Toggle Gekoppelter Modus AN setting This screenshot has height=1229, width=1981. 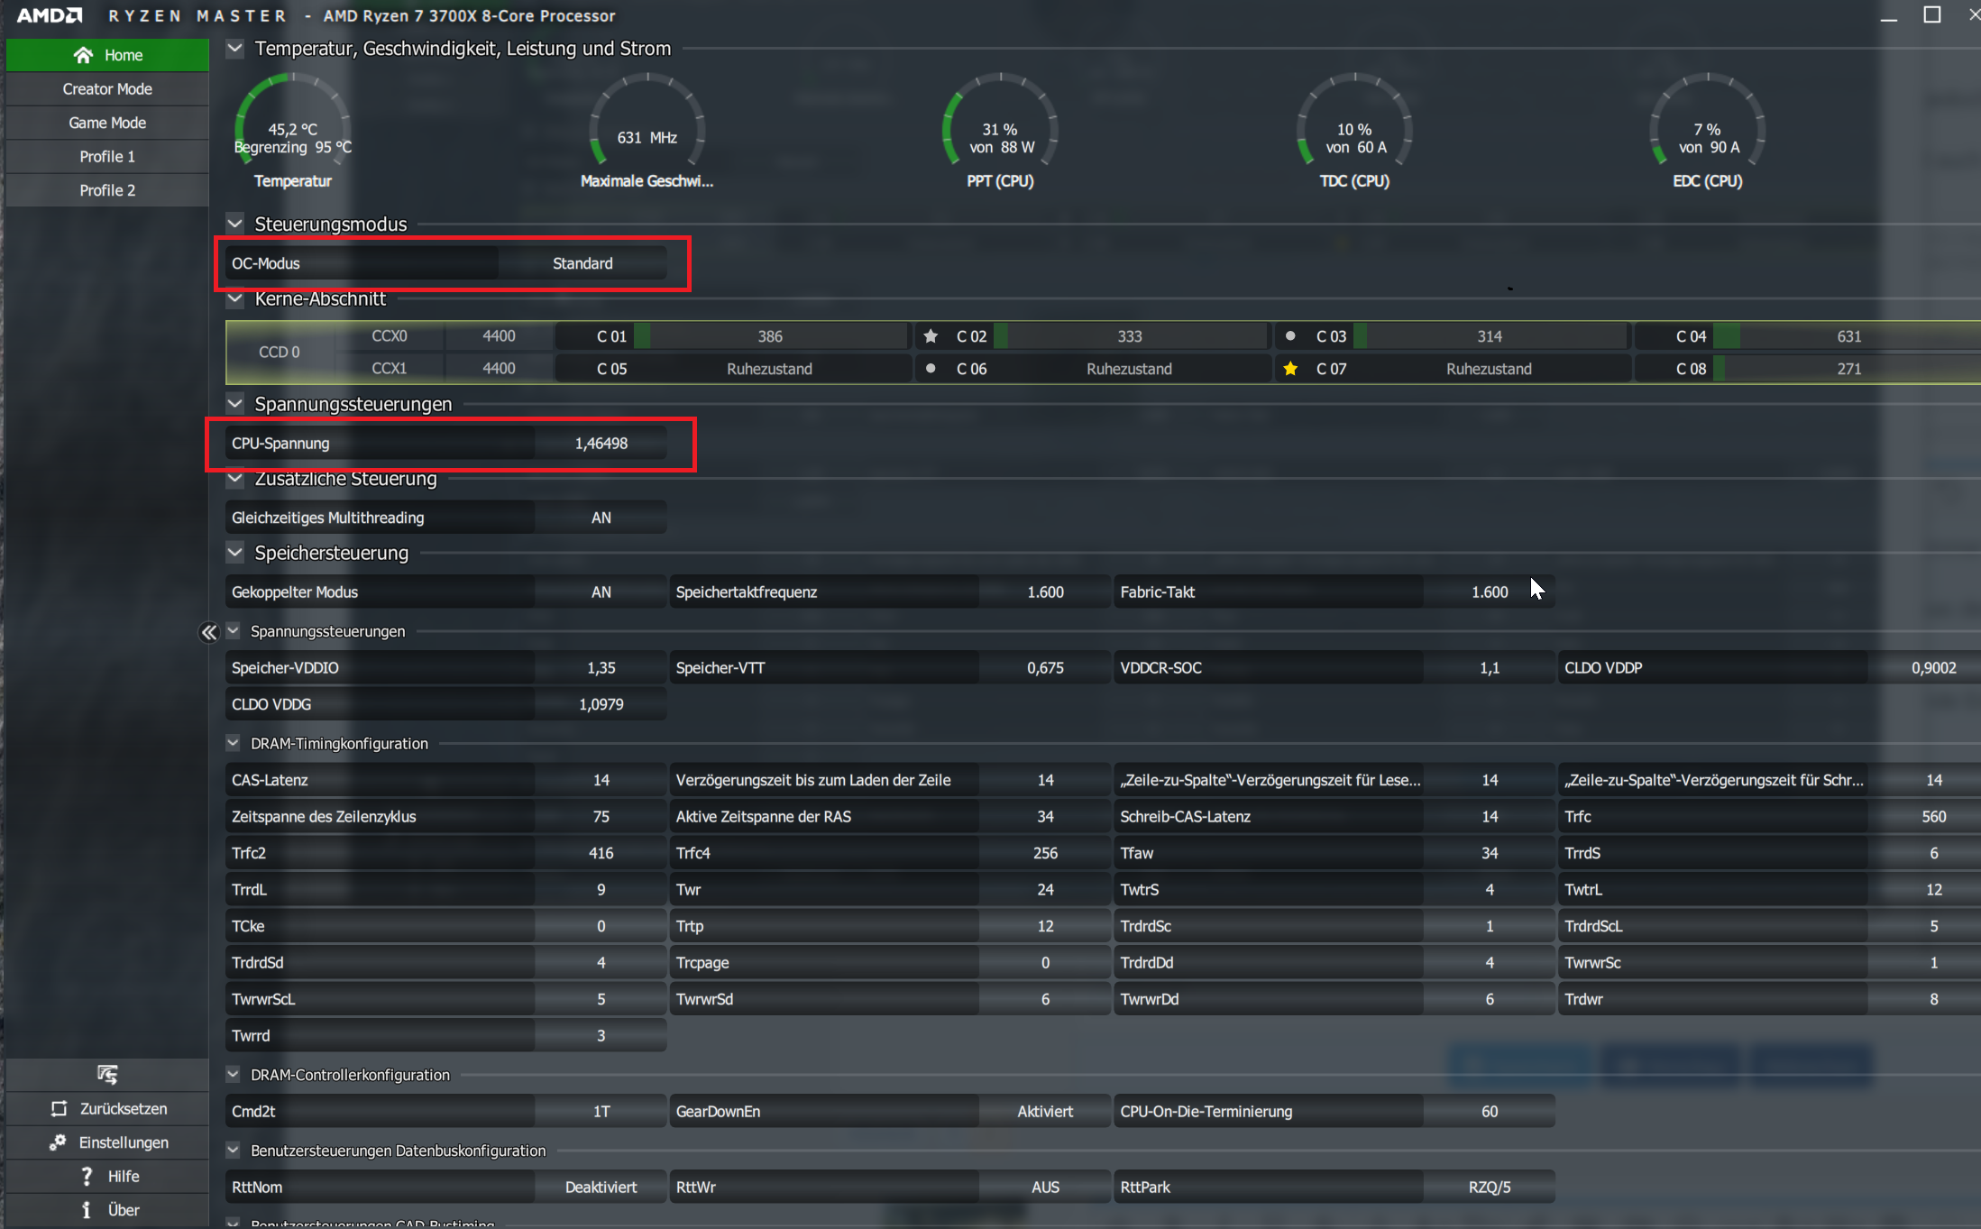(601, 592)
